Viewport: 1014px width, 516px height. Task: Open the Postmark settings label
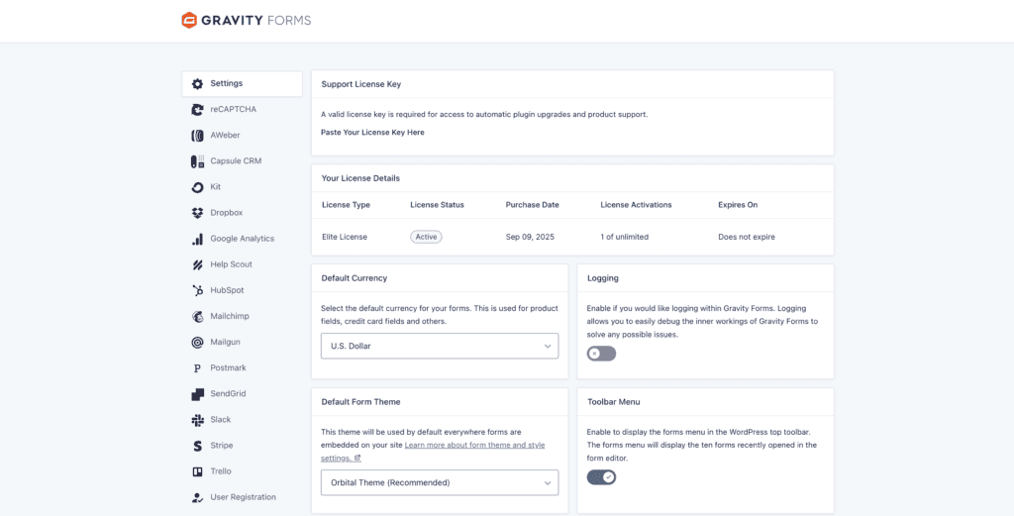coord(229,367)
